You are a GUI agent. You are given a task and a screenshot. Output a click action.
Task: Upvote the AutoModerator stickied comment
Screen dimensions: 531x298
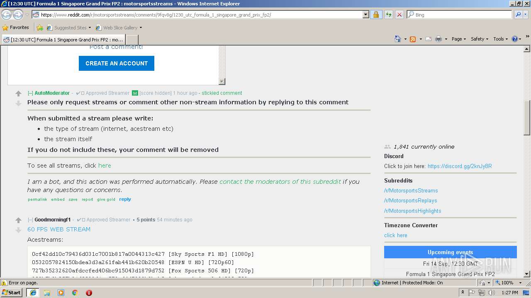click(x=18, y=94)
